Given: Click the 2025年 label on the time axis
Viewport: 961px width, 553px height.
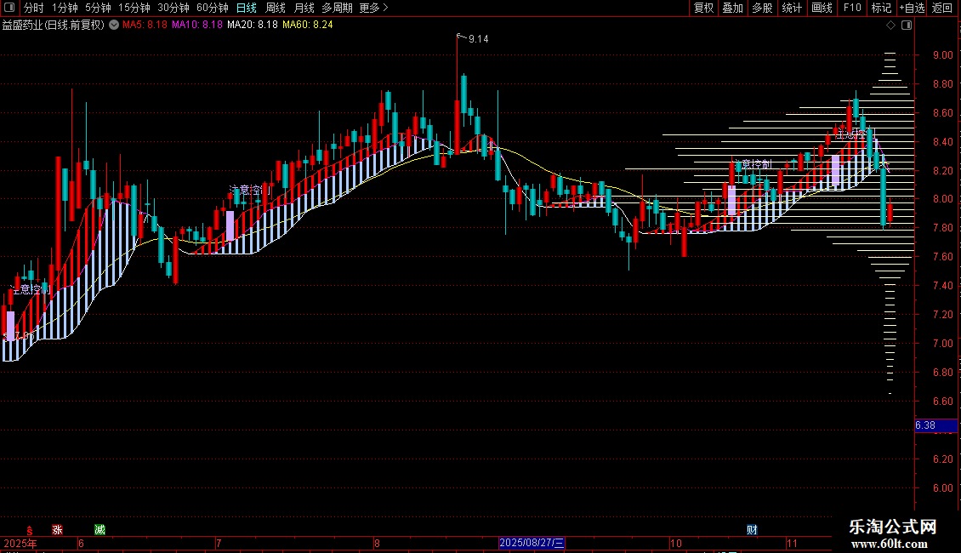Looking at the screenshot, I should [x=20, y=543].
